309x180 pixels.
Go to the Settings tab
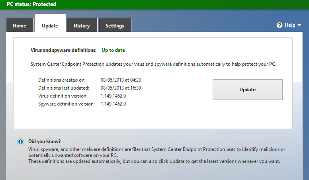115,26
